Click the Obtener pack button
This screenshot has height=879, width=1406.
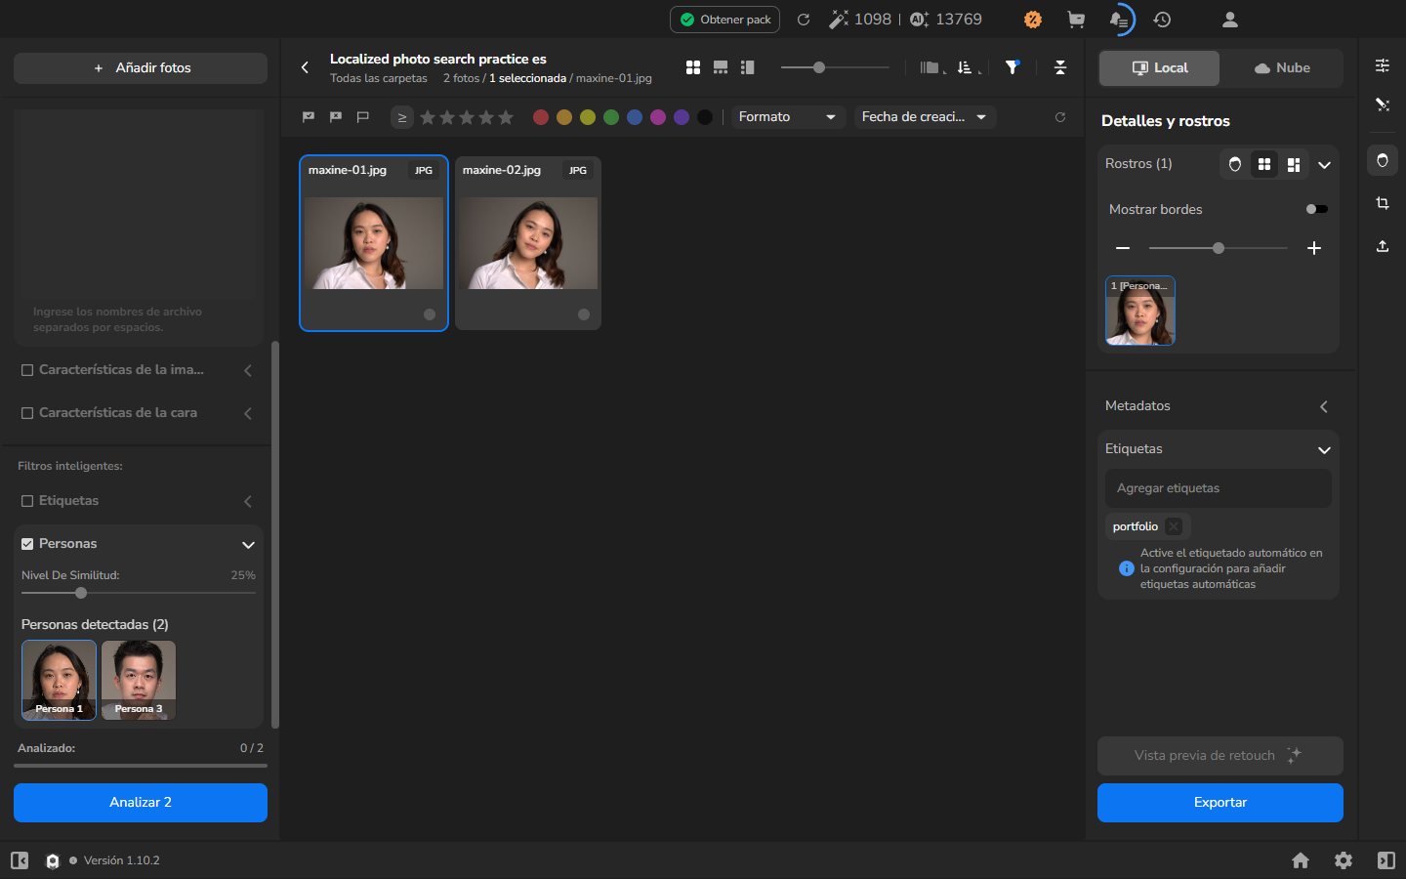click(x=724, y=20)
